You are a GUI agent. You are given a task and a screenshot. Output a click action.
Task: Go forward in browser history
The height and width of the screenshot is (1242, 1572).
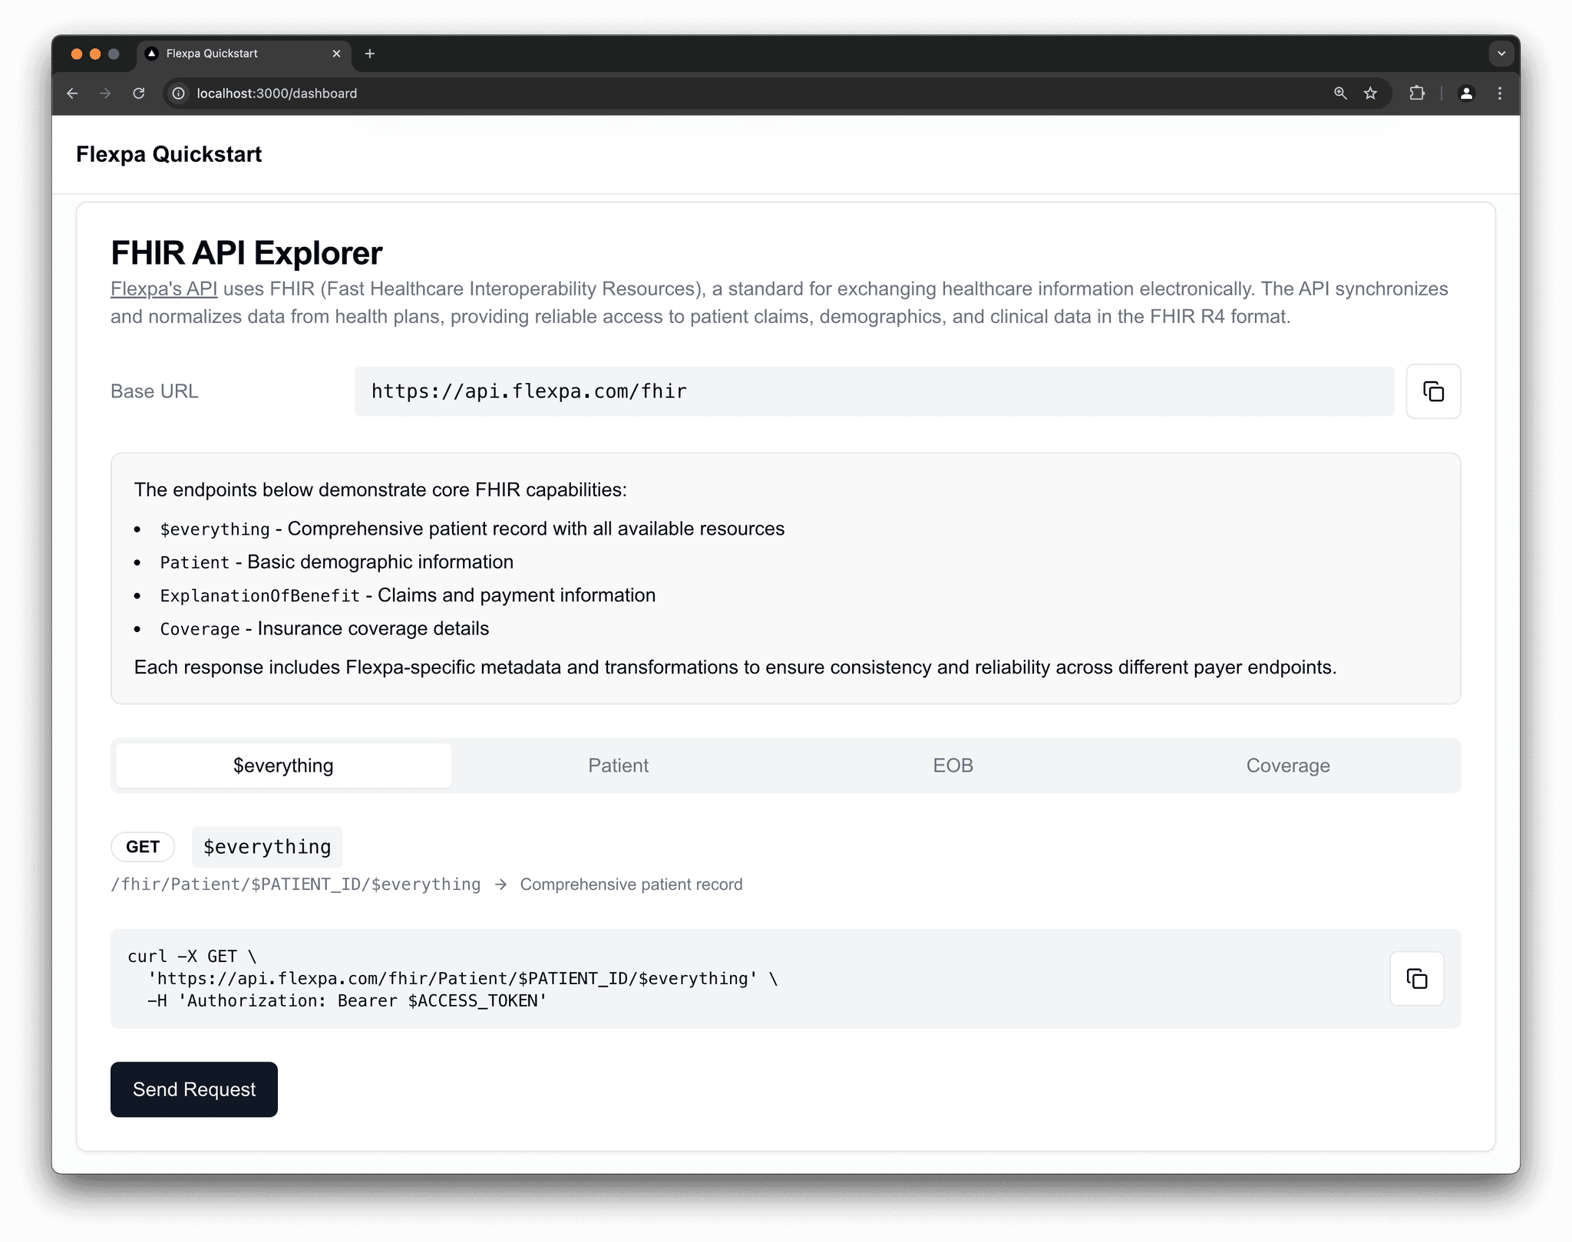click(105, 93)
